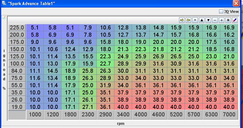
Task: Select the 225.0 ignload row header
Action: [x=17, y=27]
